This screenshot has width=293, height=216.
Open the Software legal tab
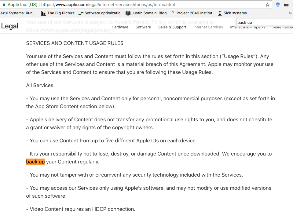click(x=143, y=27)
